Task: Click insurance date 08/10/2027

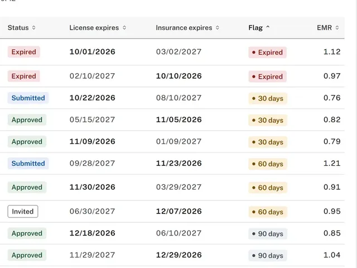Action: [x=178, y=98]
